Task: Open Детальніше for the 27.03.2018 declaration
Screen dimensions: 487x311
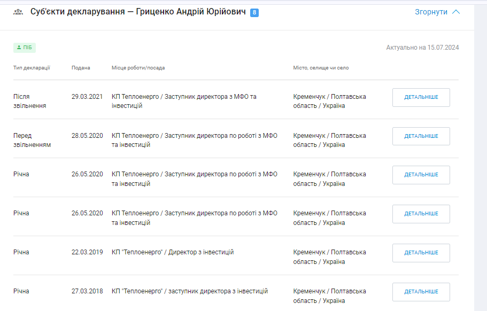Action: point(421,292)
